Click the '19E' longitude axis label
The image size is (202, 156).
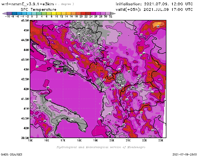pos(96,140)
